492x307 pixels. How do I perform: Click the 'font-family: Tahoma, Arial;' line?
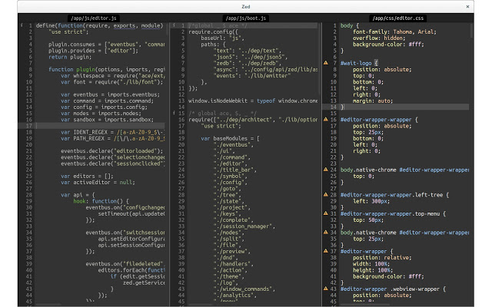pos(394,32)
